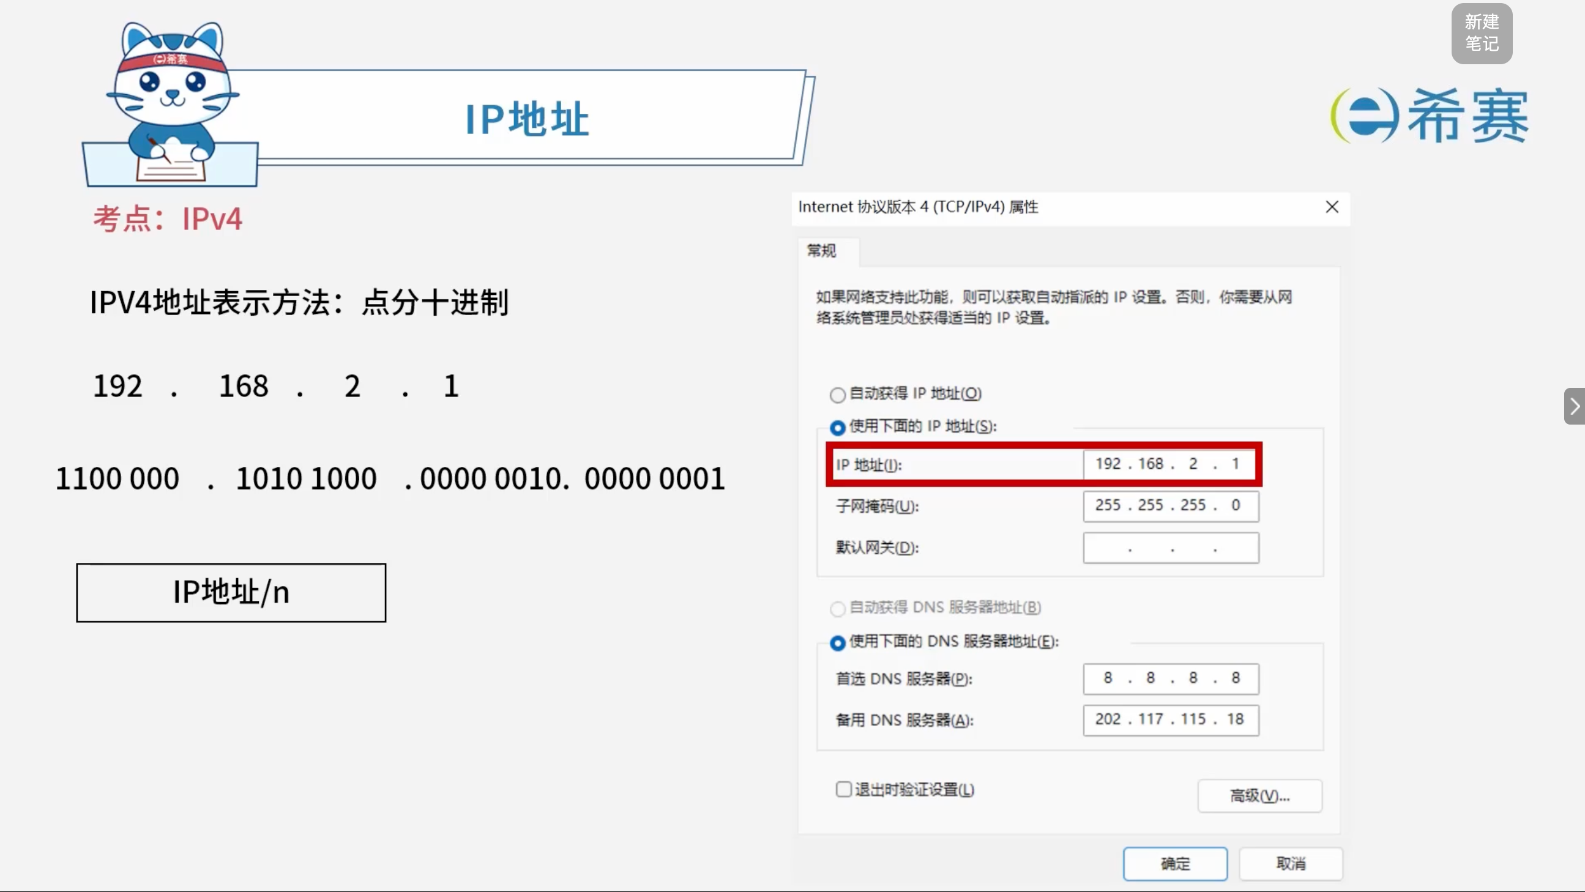1585x892 pixels.
Task: Click the dialog description paragraph 如果网络支持此功能
Action: coord(1054,307)
